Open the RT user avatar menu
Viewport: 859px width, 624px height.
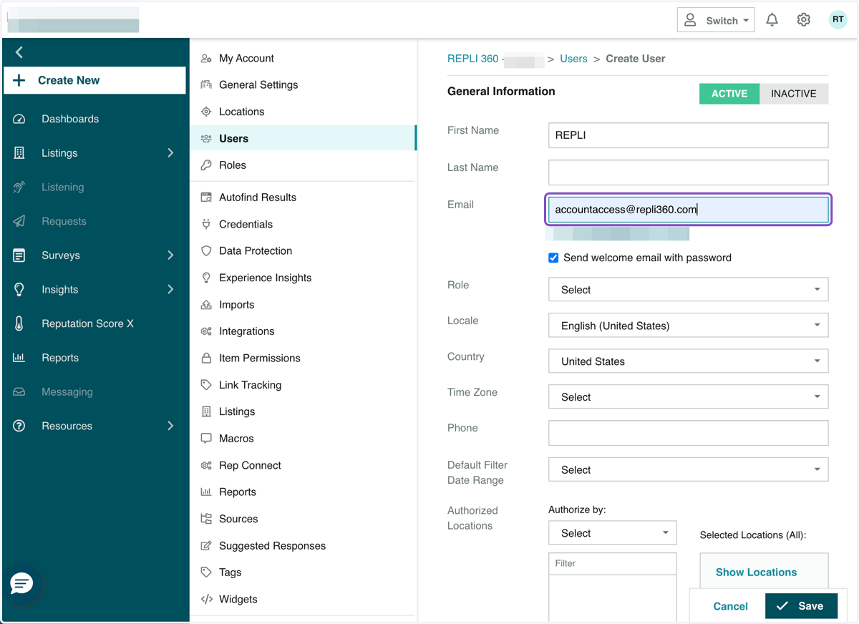click(838, 19)
